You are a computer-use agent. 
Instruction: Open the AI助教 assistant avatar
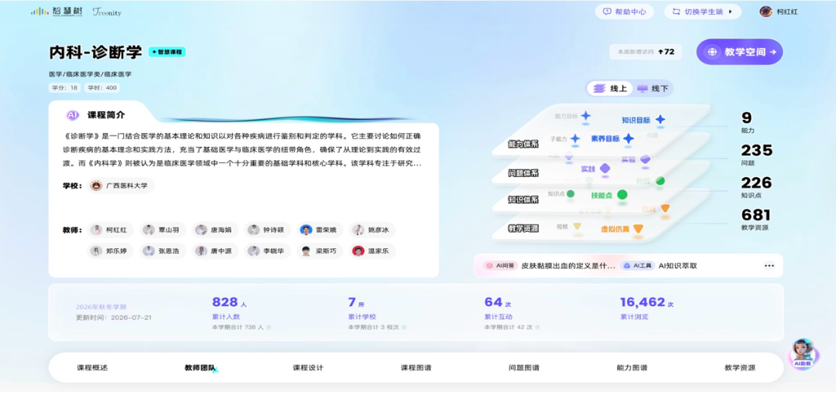pos(803,353)
